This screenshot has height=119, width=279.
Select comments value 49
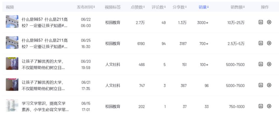pyautogui.click(x=164, y=23)
